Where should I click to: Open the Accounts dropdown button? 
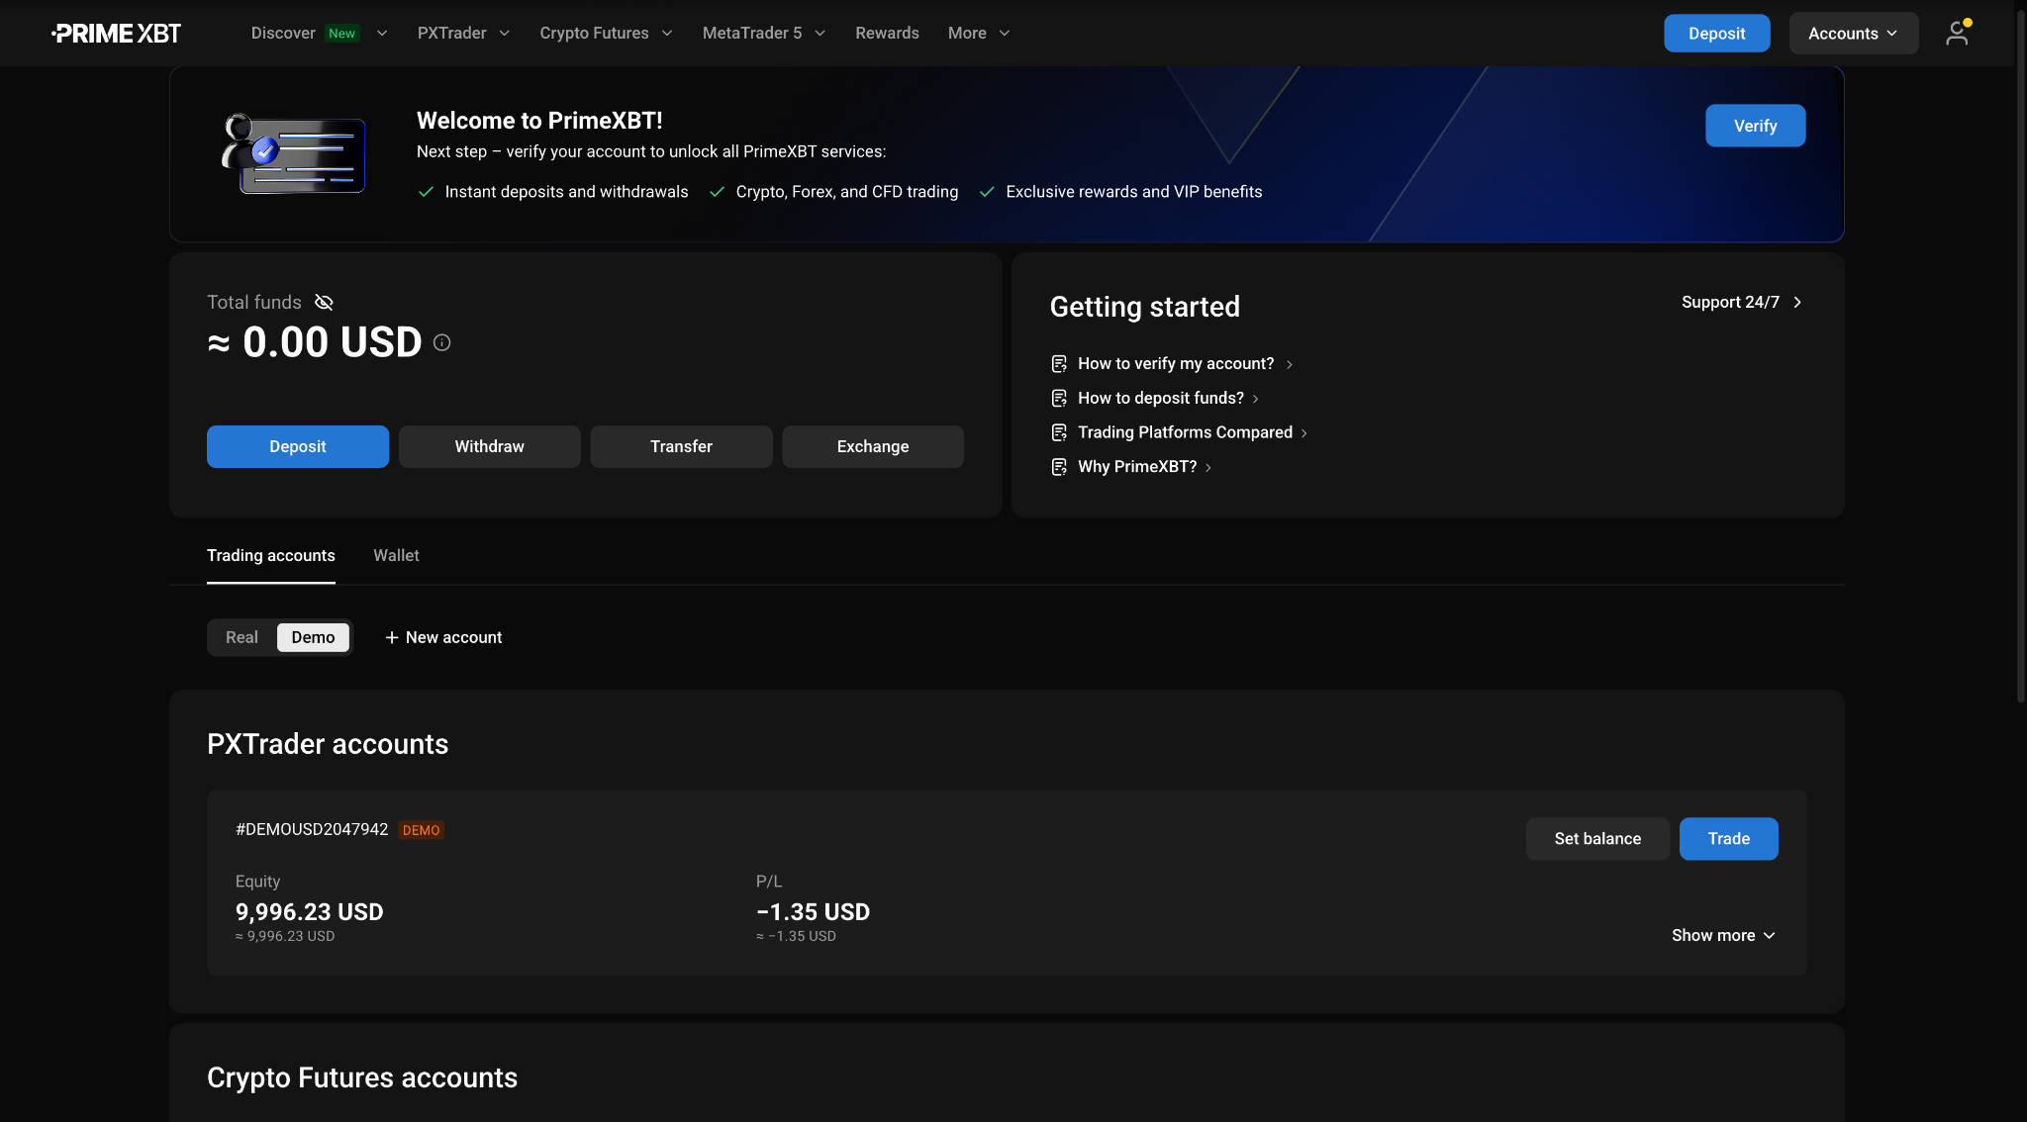click(1853, 34)
